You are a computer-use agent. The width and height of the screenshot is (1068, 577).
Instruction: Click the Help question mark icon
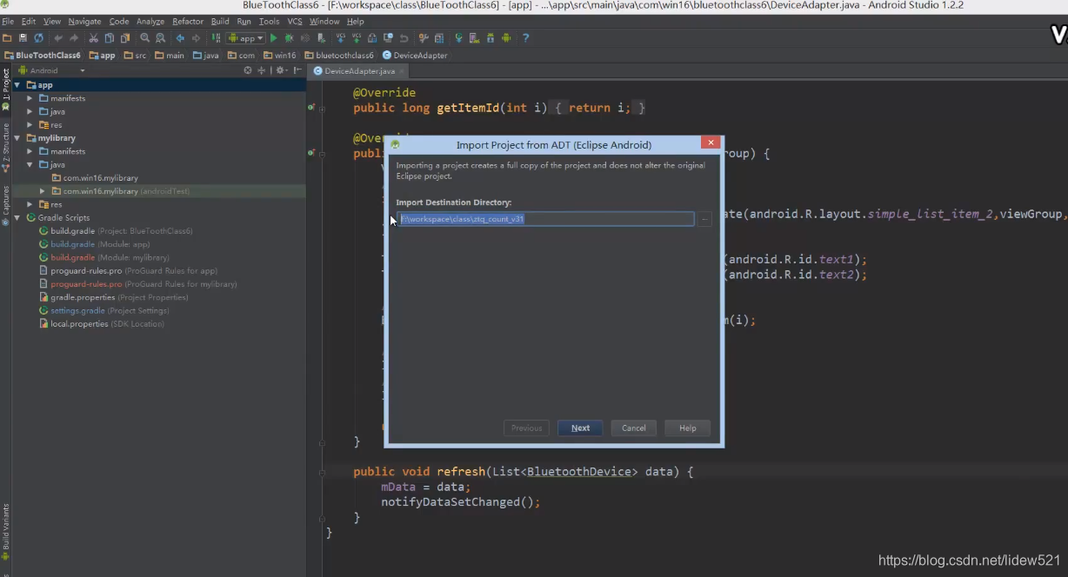(x=525, y=38)
